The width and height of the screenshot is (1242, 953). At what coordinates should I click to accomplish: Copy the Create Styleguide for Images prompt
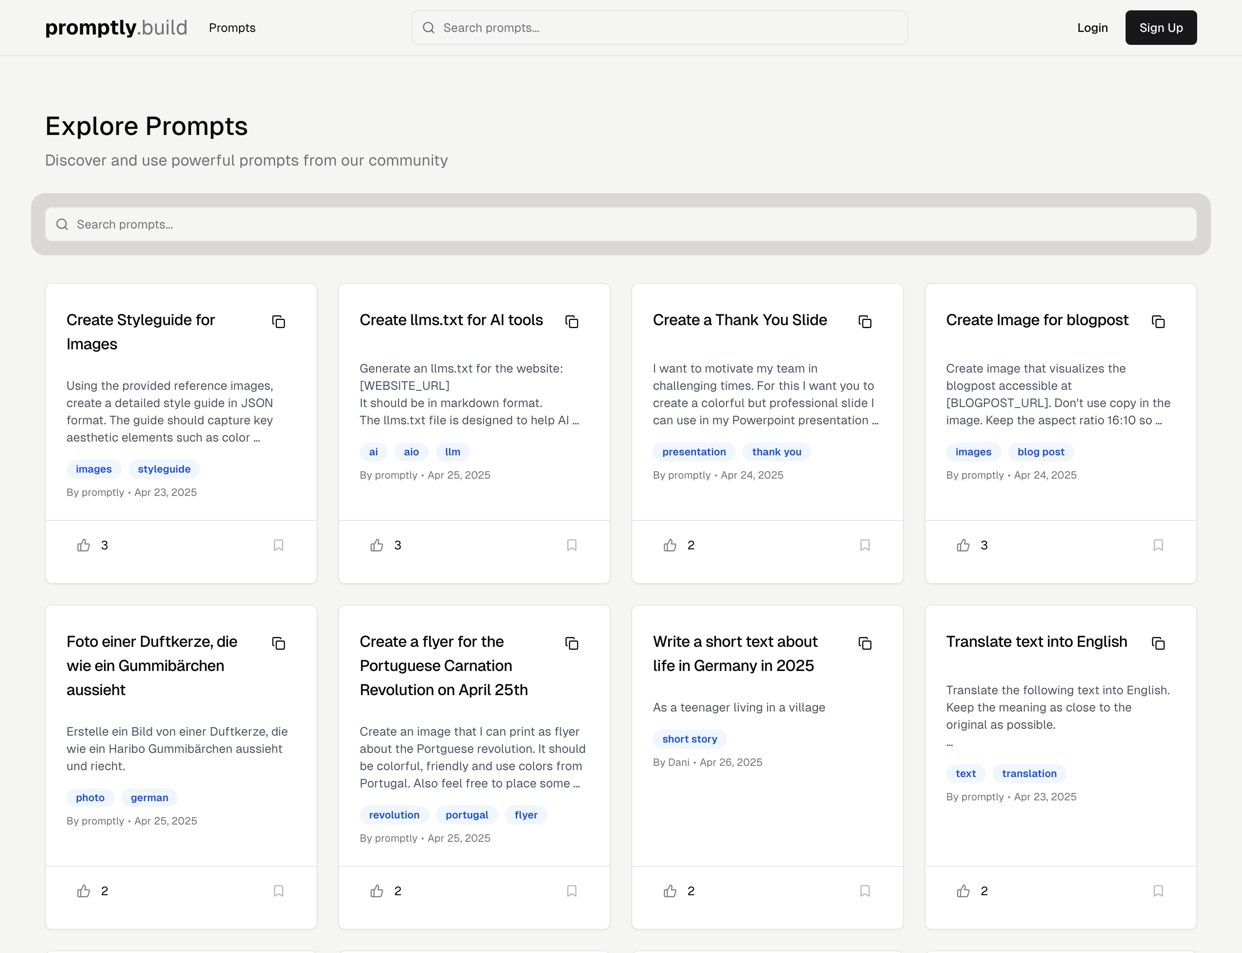279,322
